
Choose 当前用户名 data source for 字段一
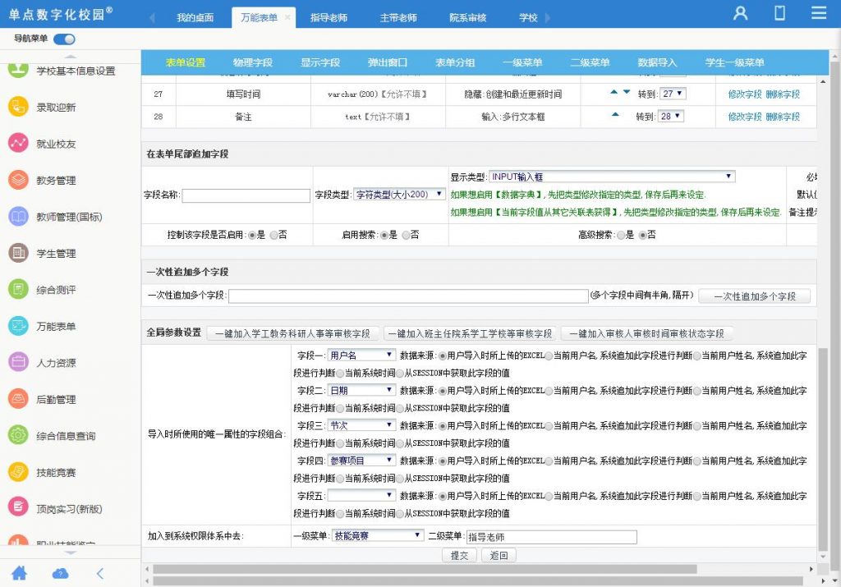coord(549,355)
